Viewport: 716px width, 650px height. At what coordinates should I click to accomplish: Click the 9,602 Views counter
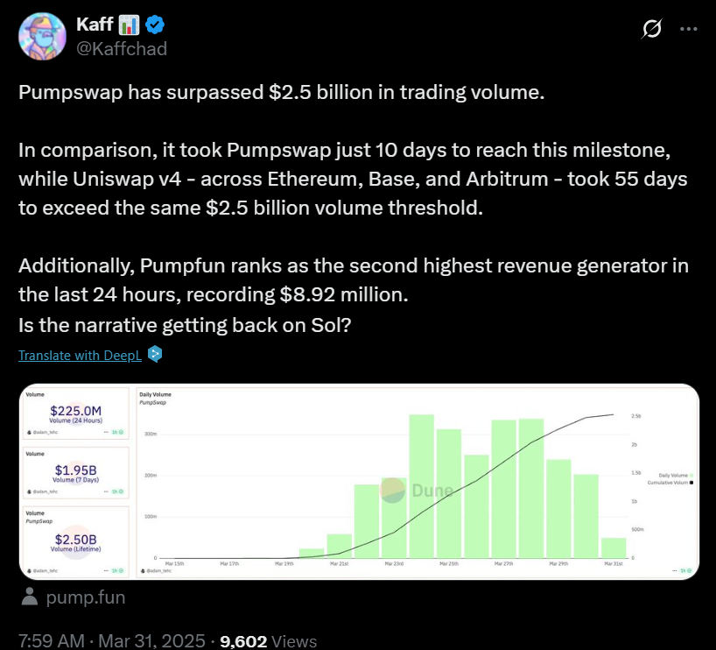point(269,641)
